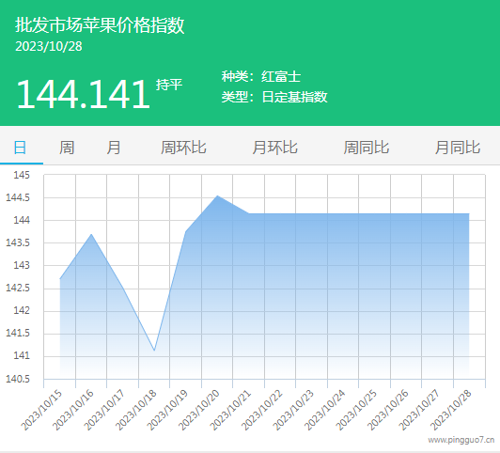Click the 2023/10/15 x-axis label
The image size is (500, 453).
tap(41, 410)
